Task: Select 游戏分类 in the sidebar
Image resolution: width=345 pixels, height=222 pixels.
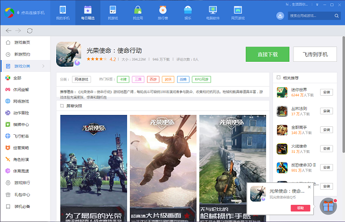Action: [x=26, y=66]
